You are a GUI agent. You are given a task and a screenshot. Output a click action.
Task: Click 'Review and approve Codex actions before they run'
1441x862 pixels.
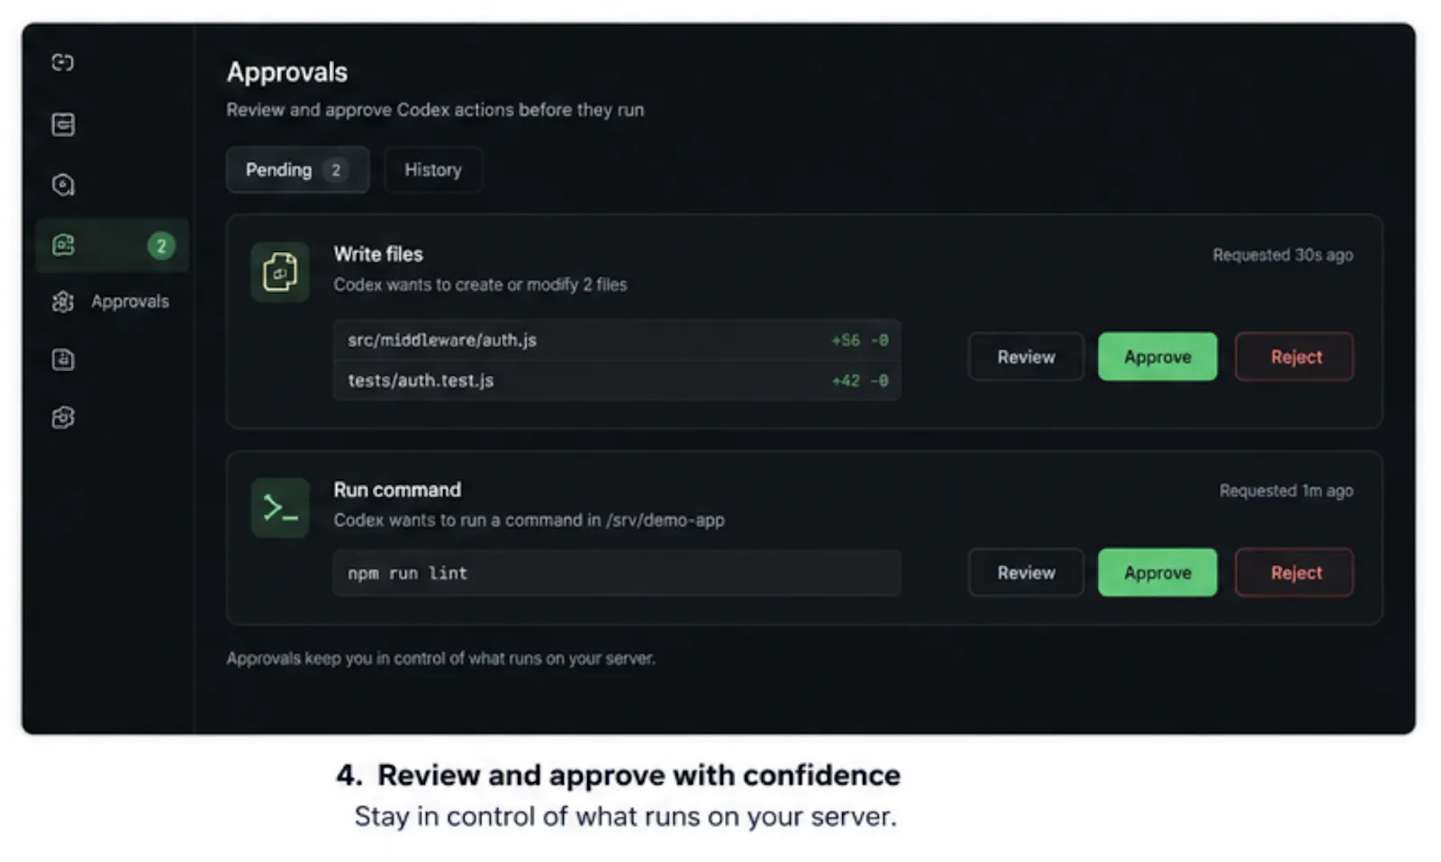(435, 110)
